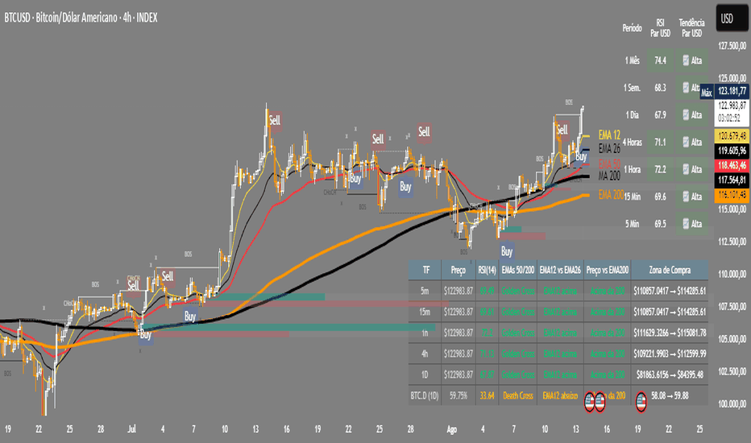Click the EMA12 abaixo cell
The image size is (751, 443).
pos(560,395)
